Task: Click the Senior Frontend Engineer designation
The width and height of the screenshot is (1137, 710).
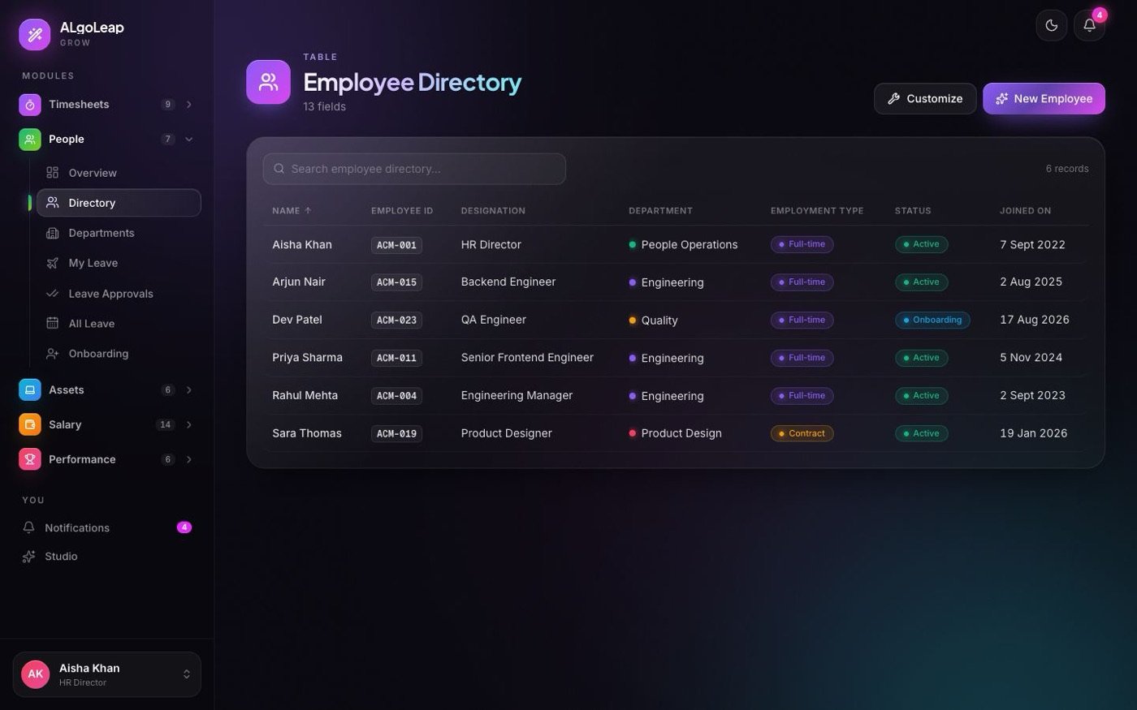Action: (527, 358)
